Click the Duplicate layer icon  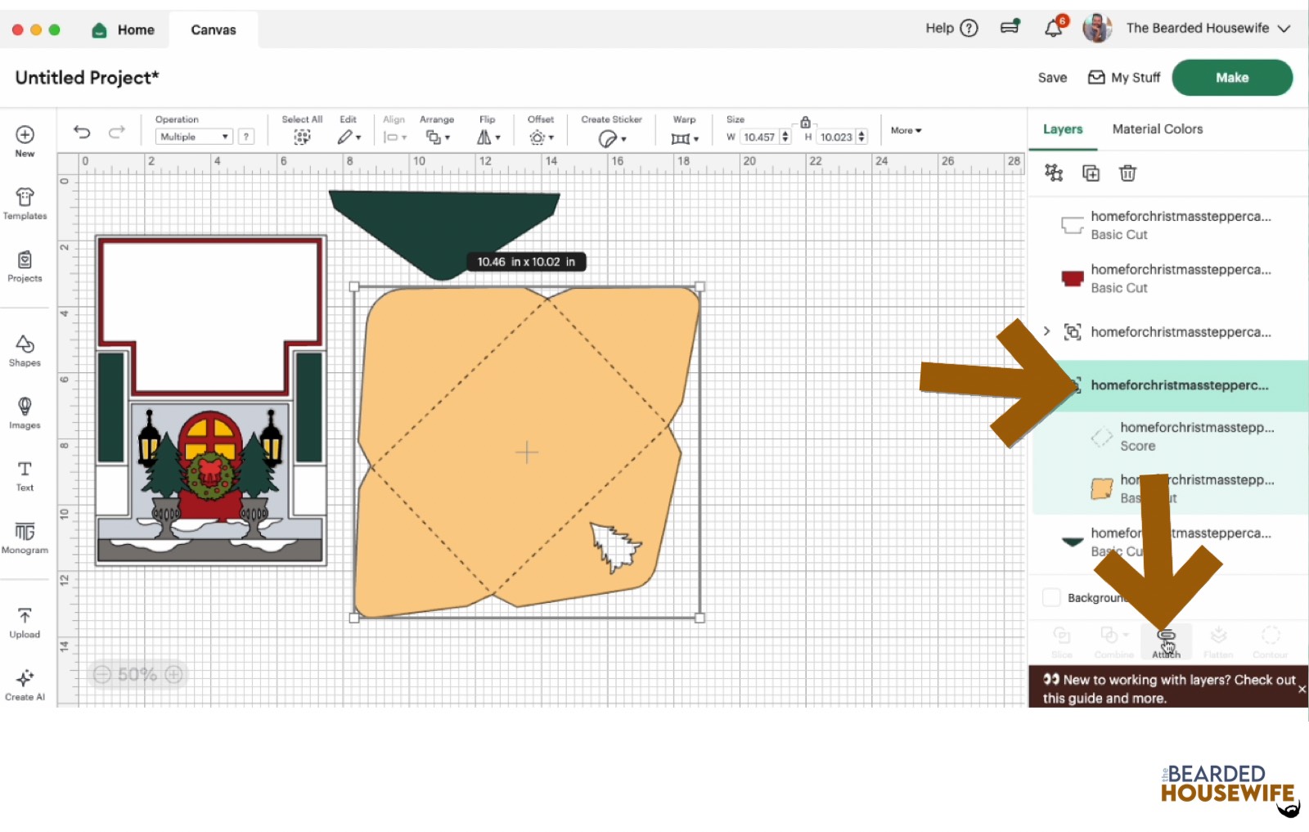[1091, 173]
